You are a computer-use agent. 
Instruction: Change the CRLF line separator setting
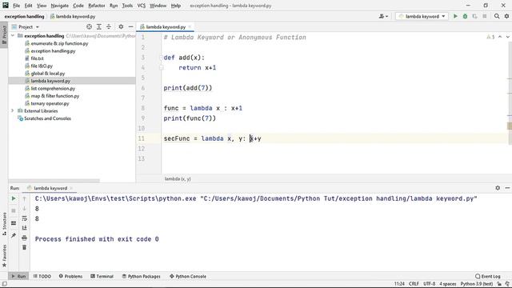pyautogui.click(x=414, y=284)
